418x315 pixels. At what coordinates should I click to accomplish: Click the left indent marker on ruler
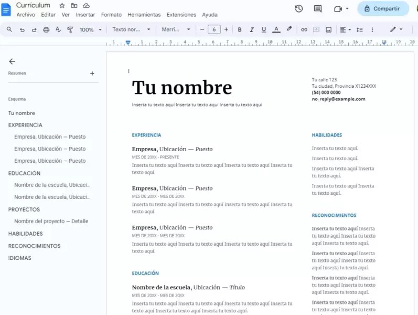(x=128, y=43)
